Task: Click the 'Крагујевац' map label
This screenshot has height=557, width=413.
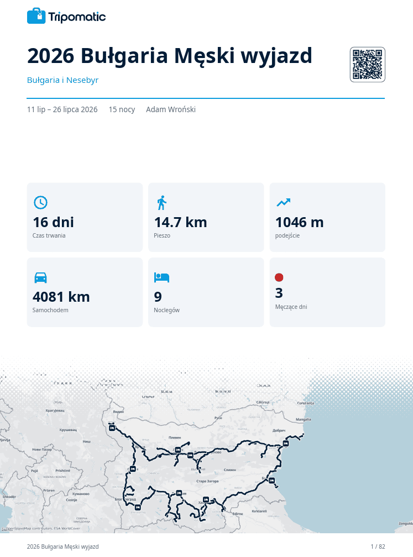Action: tap(55, 411)
